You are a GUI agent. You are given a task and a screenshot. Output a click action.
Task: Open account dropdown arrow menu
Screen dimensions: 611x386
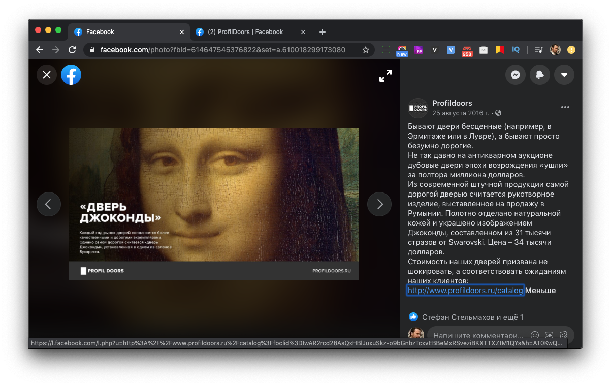564,75
